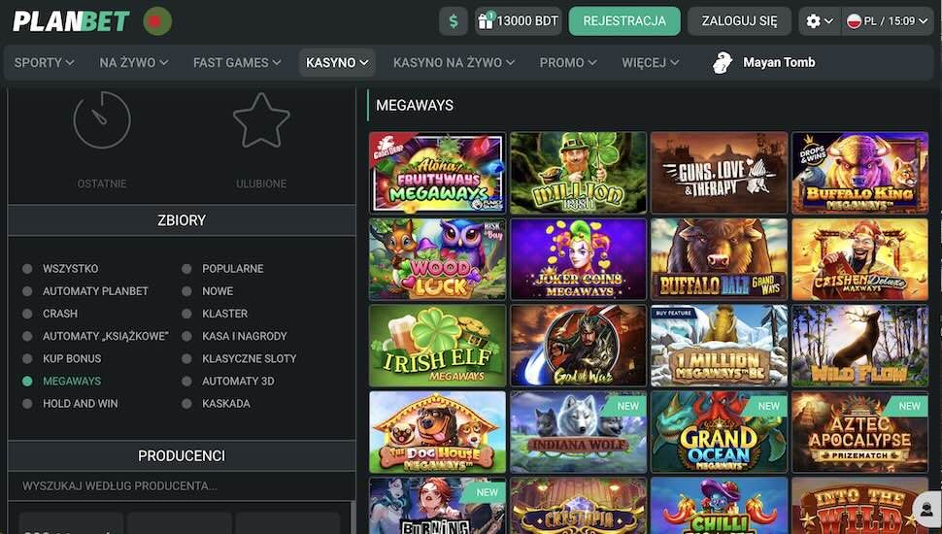Focus the Wyszukaj według producenta search field
The width and height of the screenshot is (942, 534).
point(182,486)
